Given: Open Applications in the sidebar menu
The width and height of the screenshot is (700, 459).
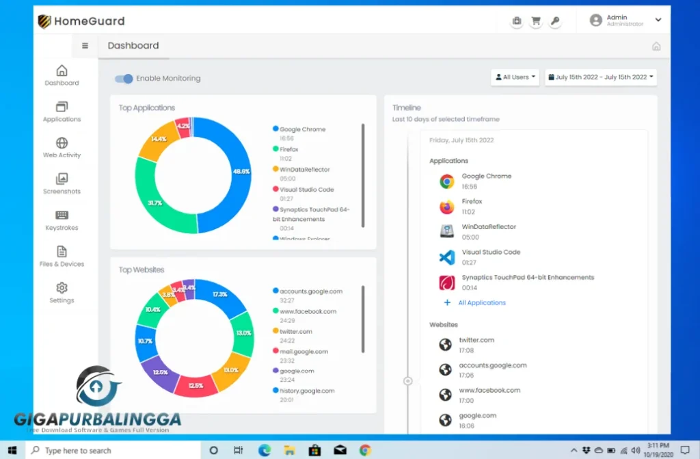Looking at the screenshot, I should (62, 111).
